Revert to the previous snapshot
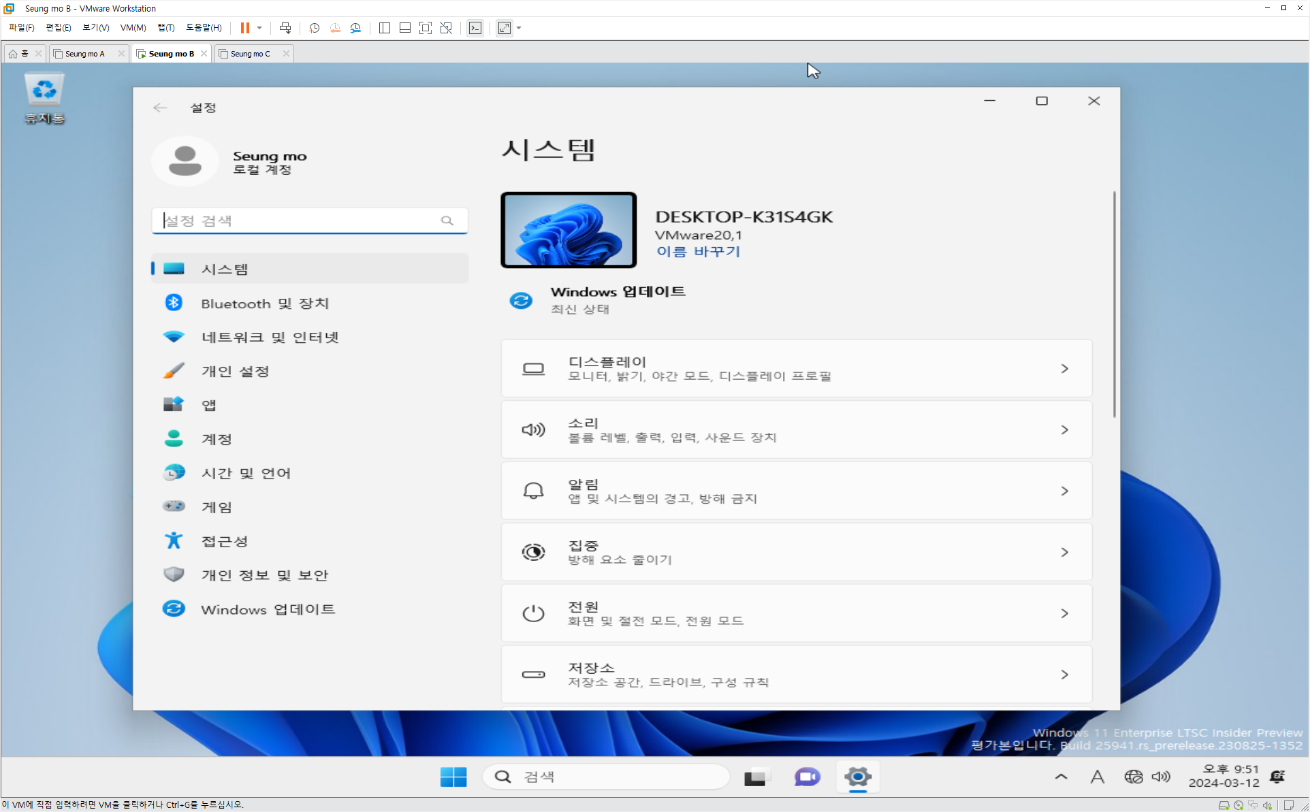The height and width of the screenshot is (812, 1310). [335, 28]
